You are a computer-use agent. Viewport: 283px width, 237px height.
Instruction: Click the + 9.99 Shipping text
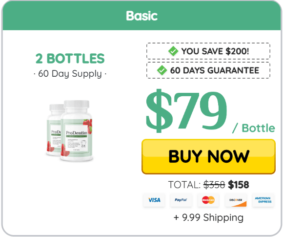[208, 217]
